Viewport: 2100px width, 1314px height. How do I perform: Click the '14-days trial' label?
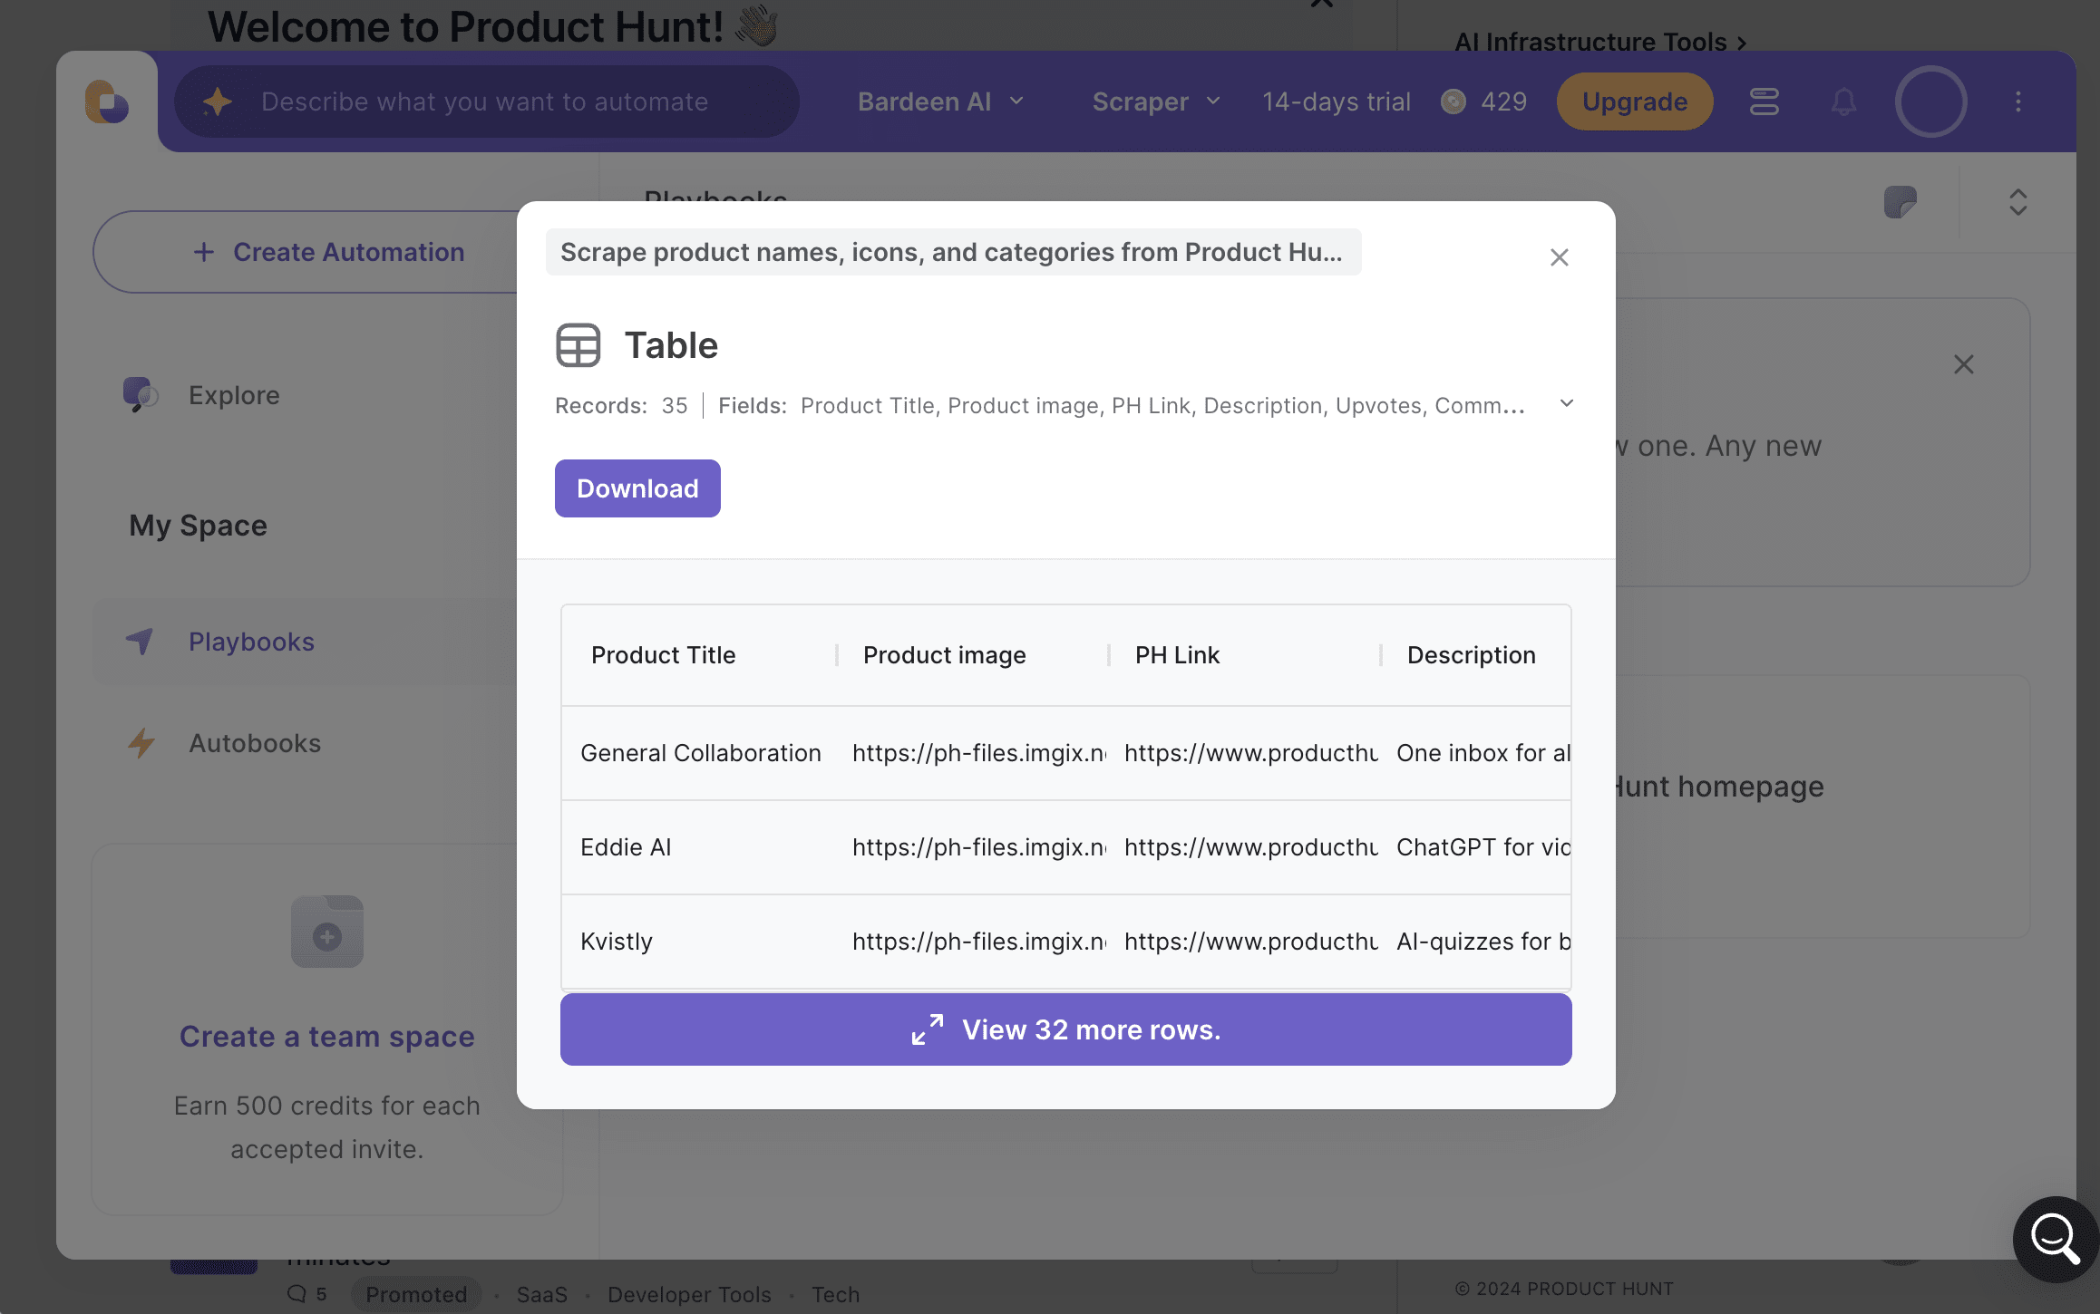coord(1337,101)
